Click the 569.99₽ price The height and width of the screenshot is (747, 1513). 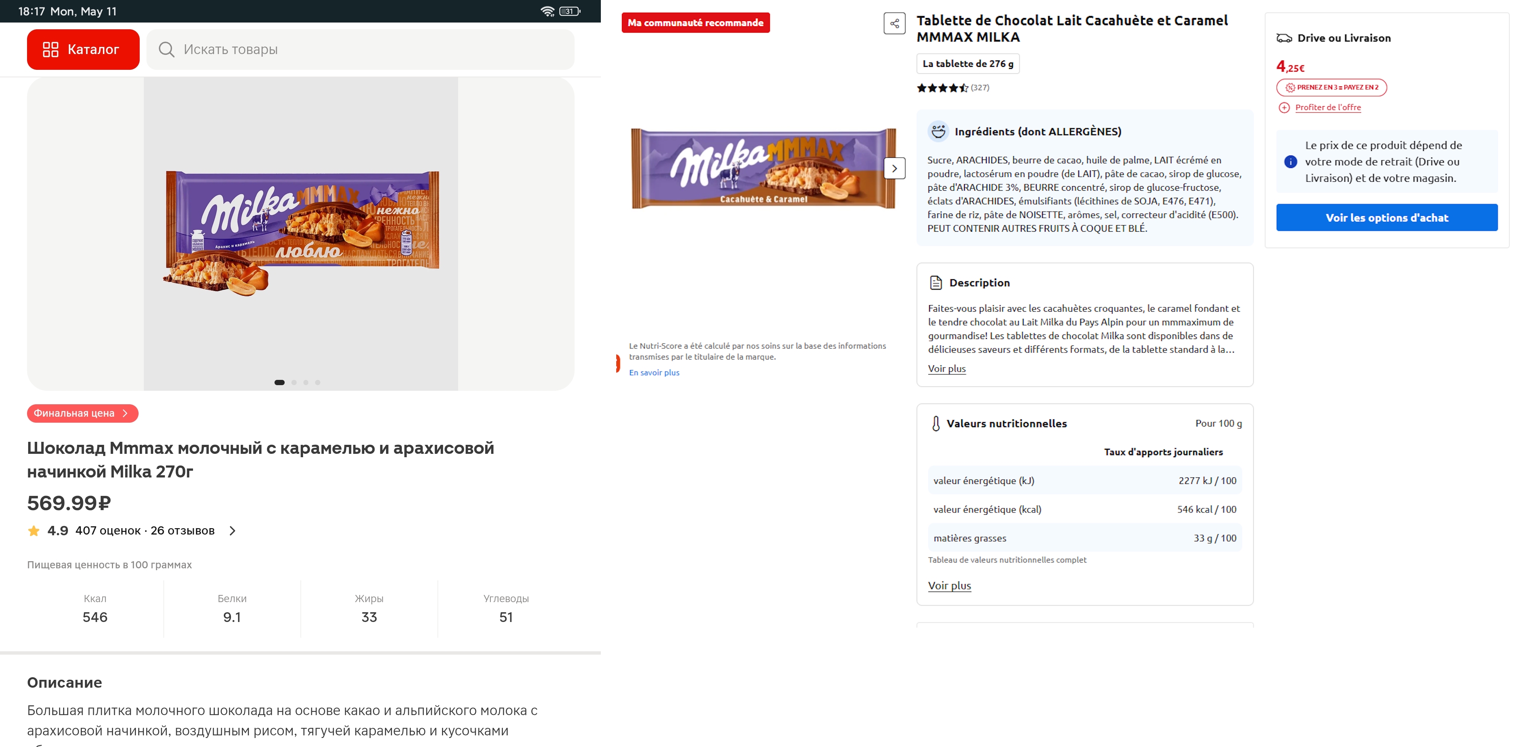69,503
